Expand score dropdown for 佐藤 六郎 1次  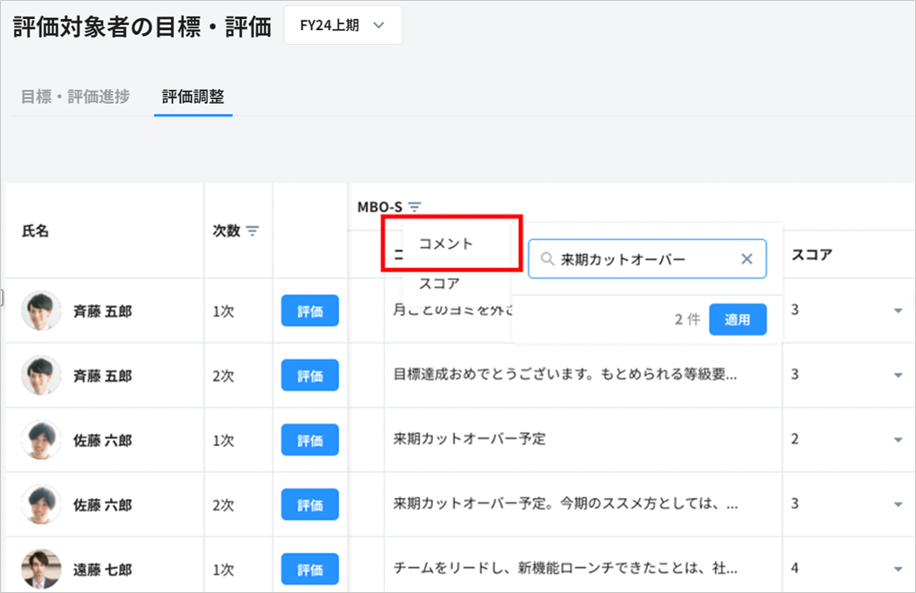pos(898,440)
